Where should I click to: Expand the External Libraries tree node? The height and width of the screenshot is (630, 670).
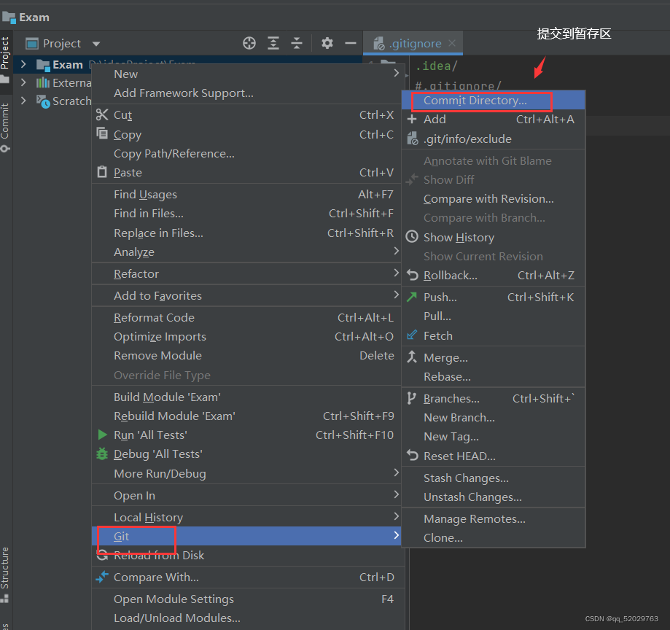[23, 82]
